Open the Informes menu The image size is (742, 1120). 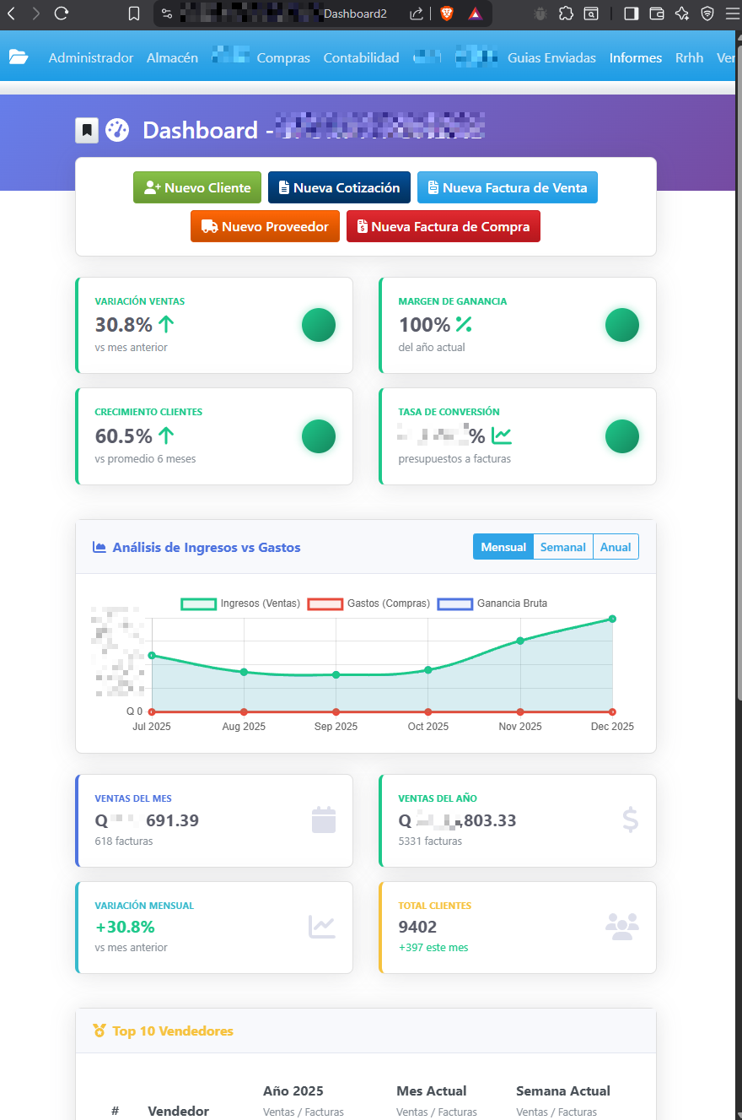click(x=635, y=57)
